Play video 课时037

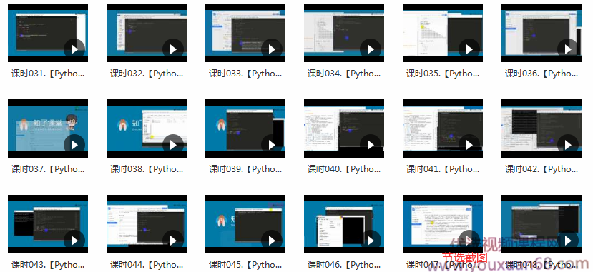click(x=74, y=145)
